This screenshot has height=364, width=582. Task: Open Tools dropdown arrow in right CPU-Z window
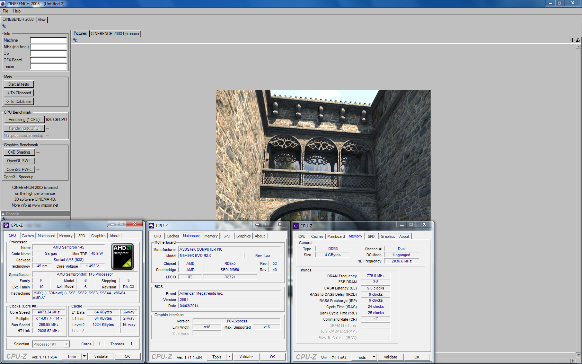(x=373, y=357)
